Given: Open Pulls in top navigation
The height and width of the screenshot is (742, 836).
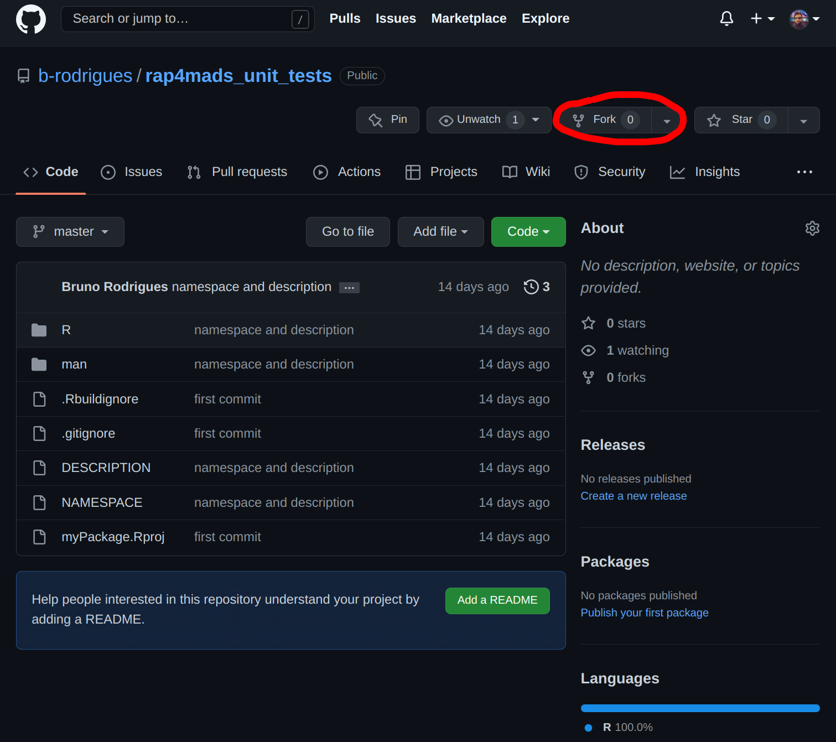Looking at the screenshot, I should coord(345,18).
